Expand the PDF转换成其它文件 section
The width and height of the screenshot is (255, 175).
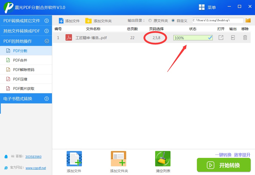[x=26, y=21]
